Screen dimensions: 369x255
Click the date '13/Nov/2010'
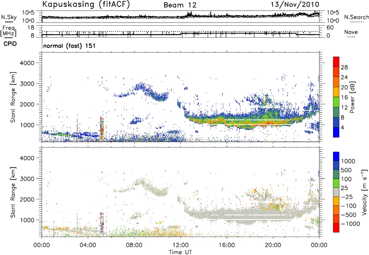click(x=295, y=4)
